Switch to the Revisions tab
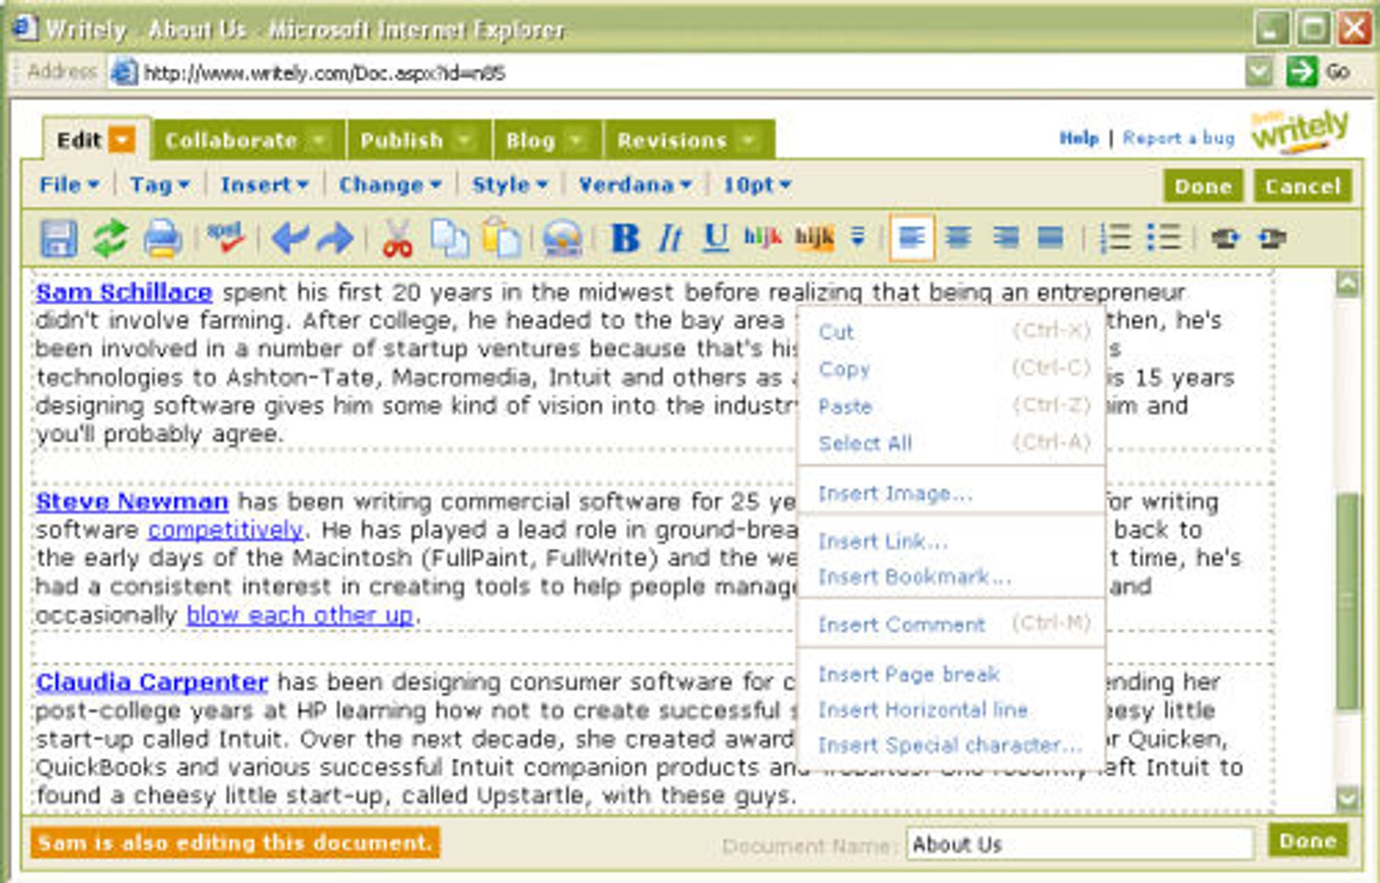The image size is (1380, 883). 689,140
